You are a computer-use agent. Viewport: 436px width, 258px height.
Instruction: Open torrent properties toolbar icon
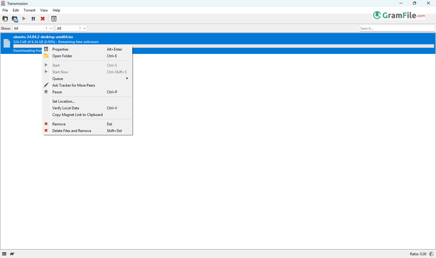[54, 19]
